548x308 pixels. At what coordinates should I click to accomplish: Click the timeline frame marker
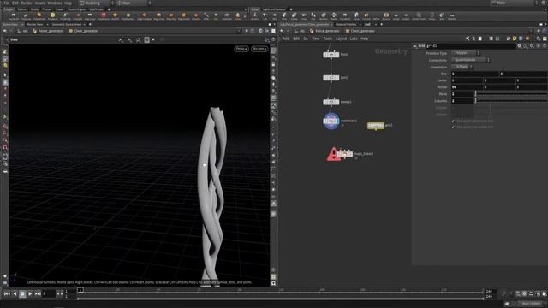pos(80,290)
